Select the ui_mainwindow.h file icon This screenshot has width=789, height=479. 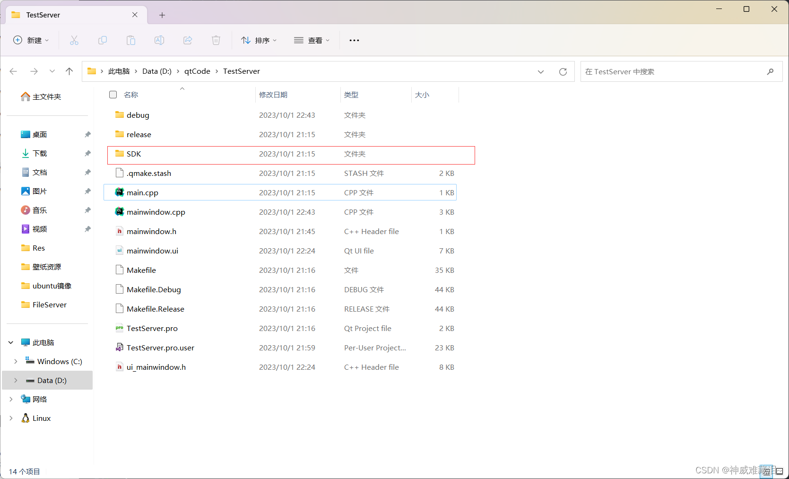pos(120,367)
